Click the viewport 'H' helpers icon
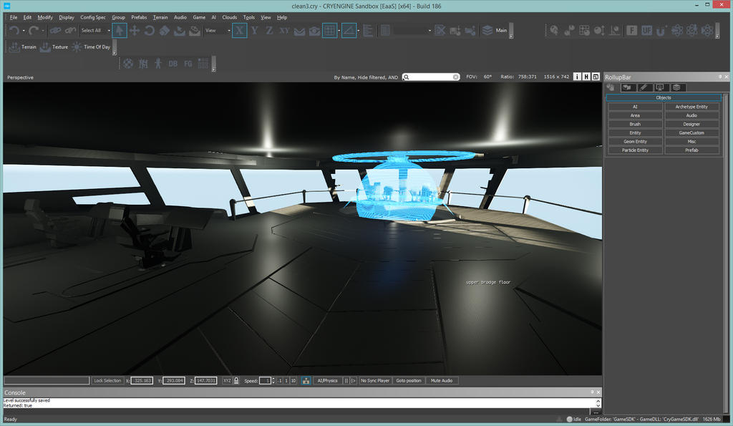This screenshot has width=733, height=426. pos(586,77)
